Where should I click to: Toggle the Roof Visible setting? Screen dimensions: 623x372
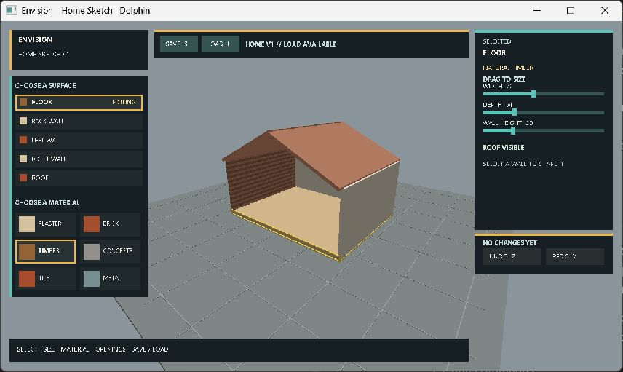pos(503,148)
